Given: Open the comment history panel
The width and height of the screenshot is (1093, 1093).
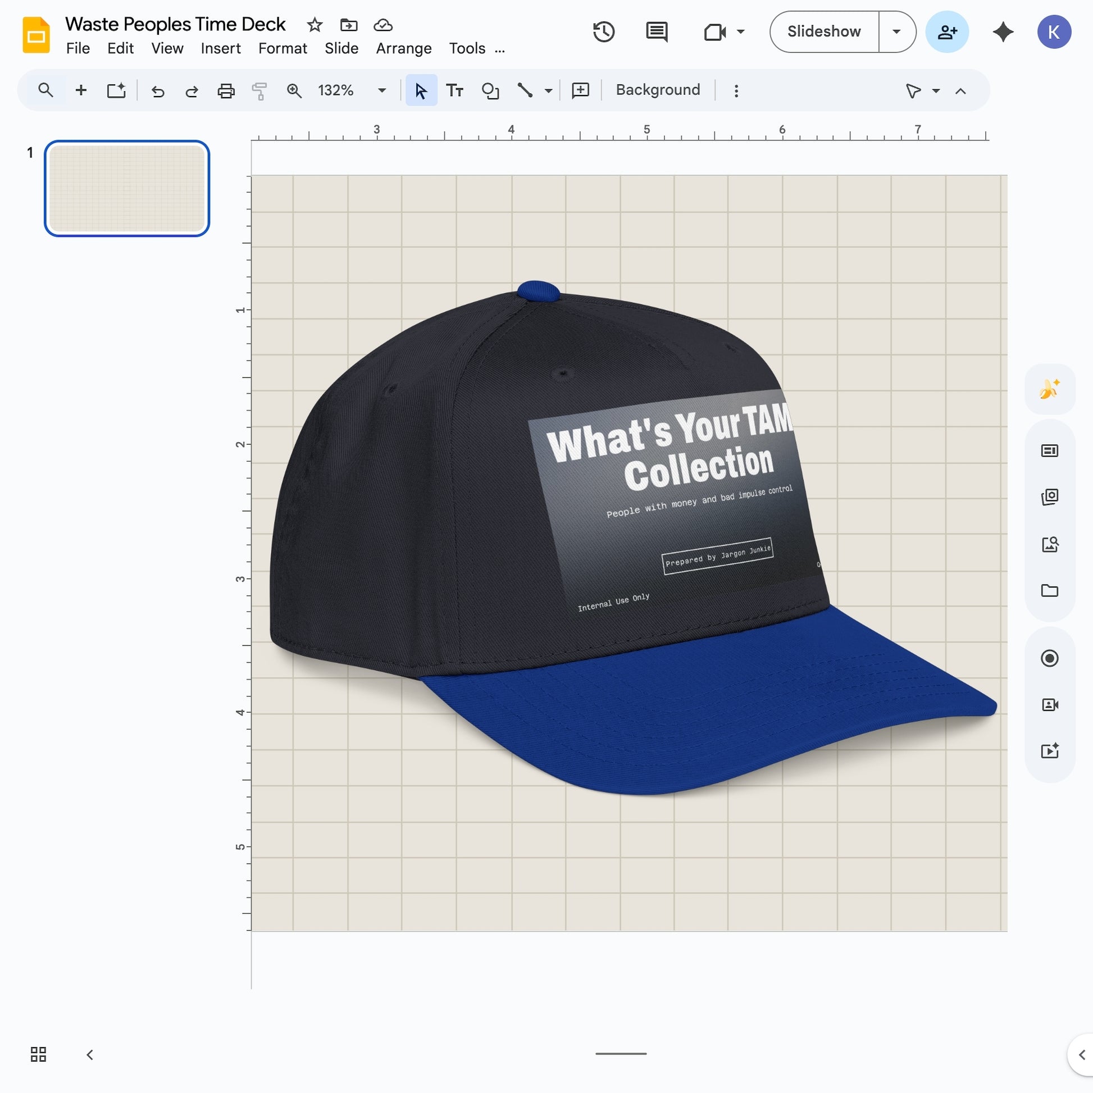Looking at the screenshot, I should 656,31.
